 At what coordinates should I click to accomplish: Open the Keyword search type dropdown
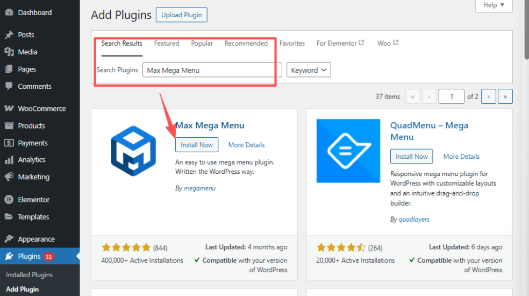[x=309, y=70]
